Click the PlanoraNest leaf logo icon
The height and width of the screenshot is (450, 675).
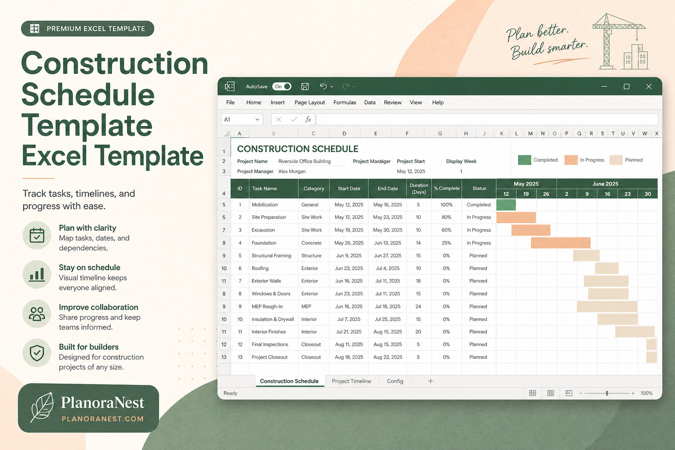point(42,407)
